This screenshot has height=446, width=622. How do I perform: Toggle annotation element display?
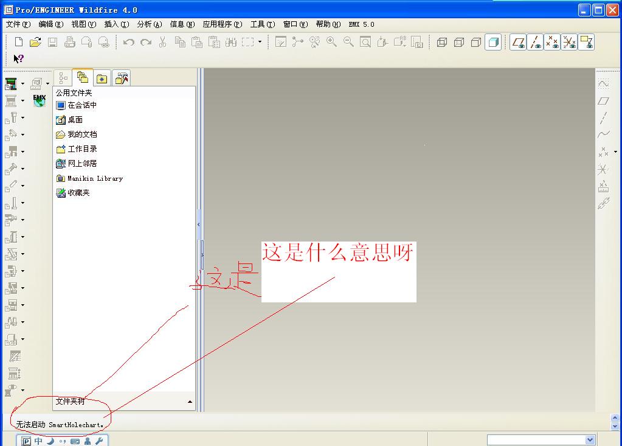(586, 43)
